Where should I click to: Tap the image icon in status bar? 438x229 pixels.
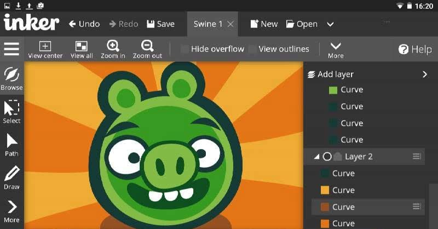click(x=7, y=5)
